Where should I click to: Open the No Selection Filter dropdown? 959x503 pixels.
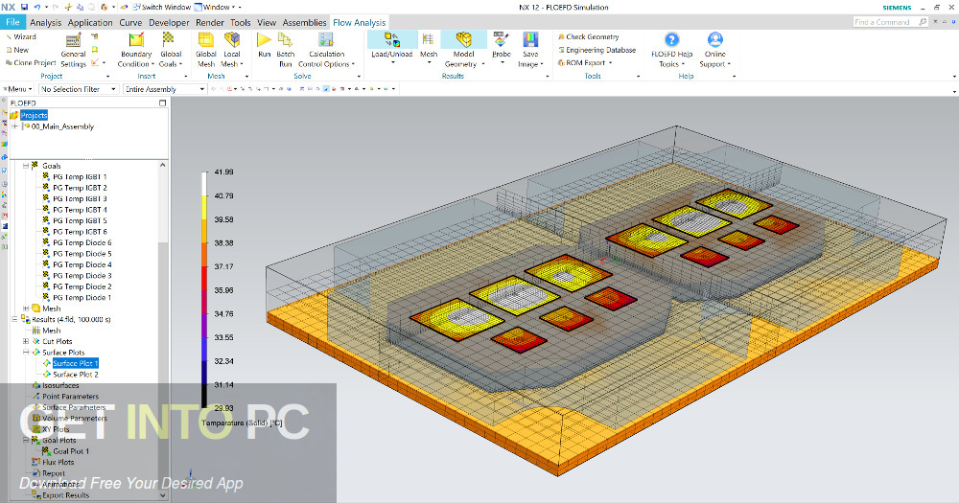click(x=79, y=89)
